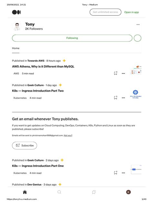Click the Subscribe button

25,146
